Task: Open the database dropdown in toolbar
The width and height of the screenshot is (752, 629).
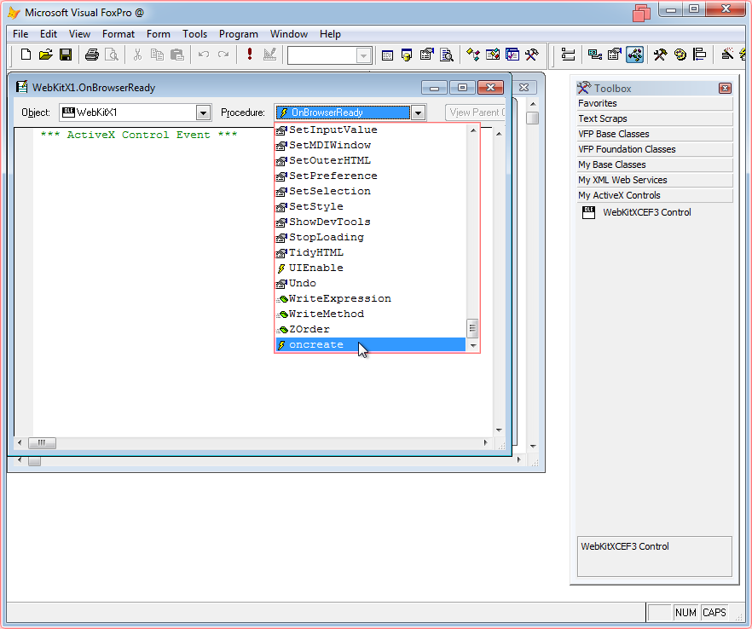Action: pos(363,55)
